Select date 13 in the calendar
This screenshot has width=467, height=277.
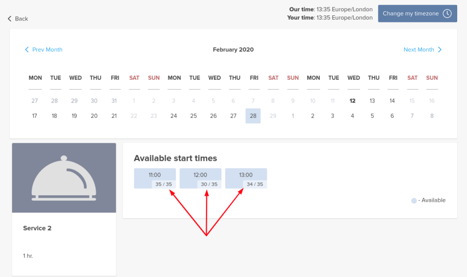pos(372,101)
